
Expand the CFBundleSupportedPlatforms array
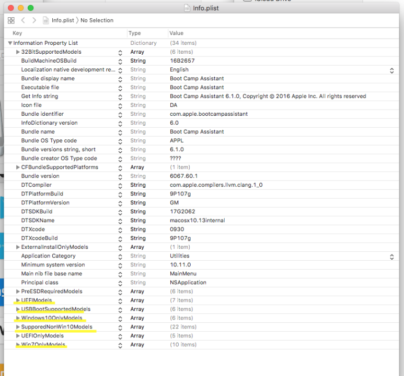tap(18, 167)
